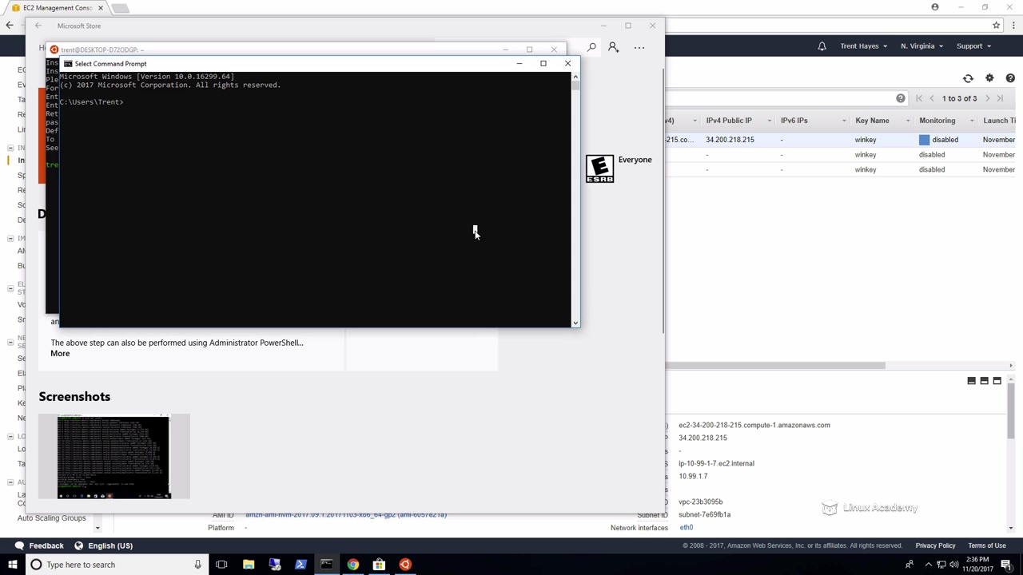Bookmark the page with the star icon
1023x575 pixels.
pos(996,26)
